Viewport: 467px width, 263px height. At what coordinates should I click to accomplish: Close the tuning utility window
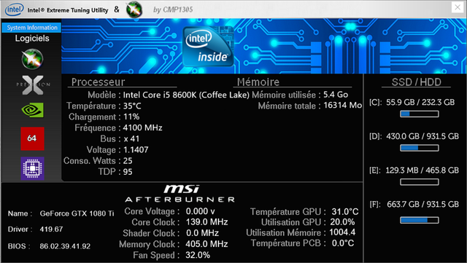pos(458,7)
